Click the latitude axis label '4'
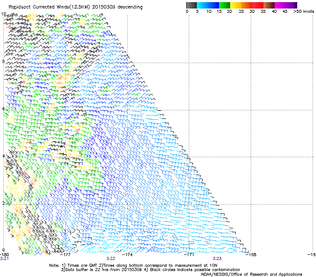The height and width of the screenshot is (277, 316). (x=3, y=156)
